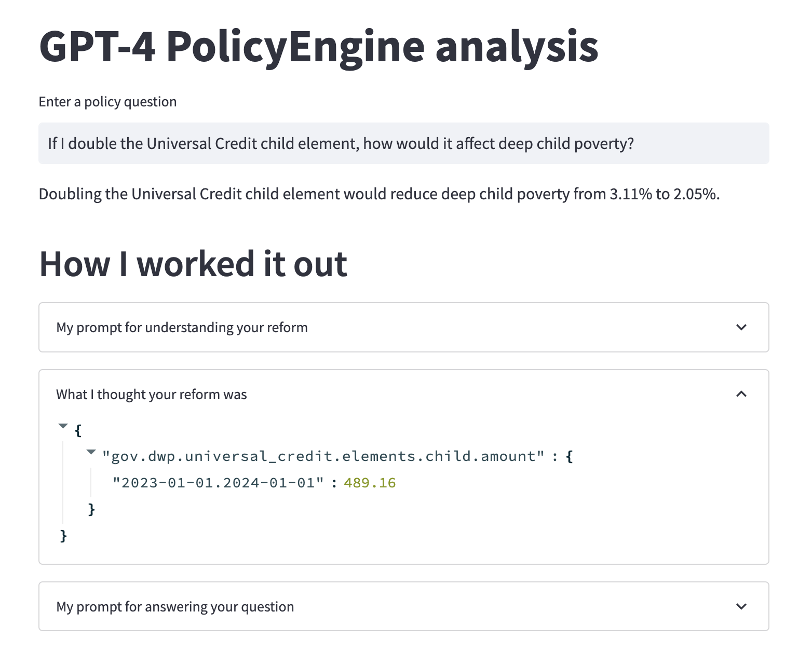Viewport: 785px width, 653px height.
Task: Click the 'How I worked it out' heading
Action: (x=193, y=264)
